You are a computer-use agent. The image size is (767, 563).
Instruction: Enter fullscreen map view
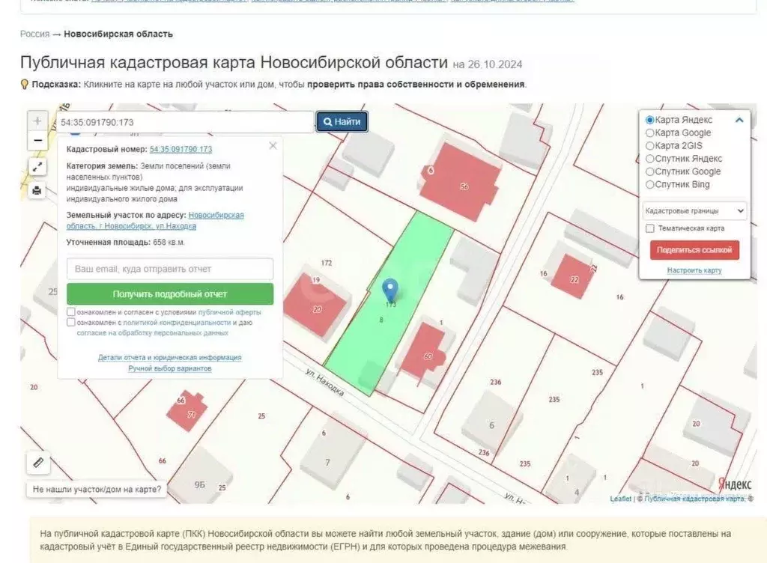point(37,166)
